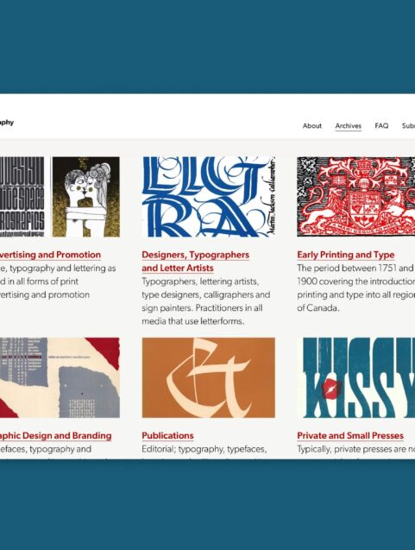Click the partially visible Subscribe nav link
The width and height of the screenshot is (415, 550).
click(x=408, y=125)
